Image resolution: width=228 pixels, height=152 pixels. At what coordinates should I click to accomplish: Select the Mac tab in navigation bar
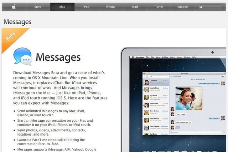point(62,7)
